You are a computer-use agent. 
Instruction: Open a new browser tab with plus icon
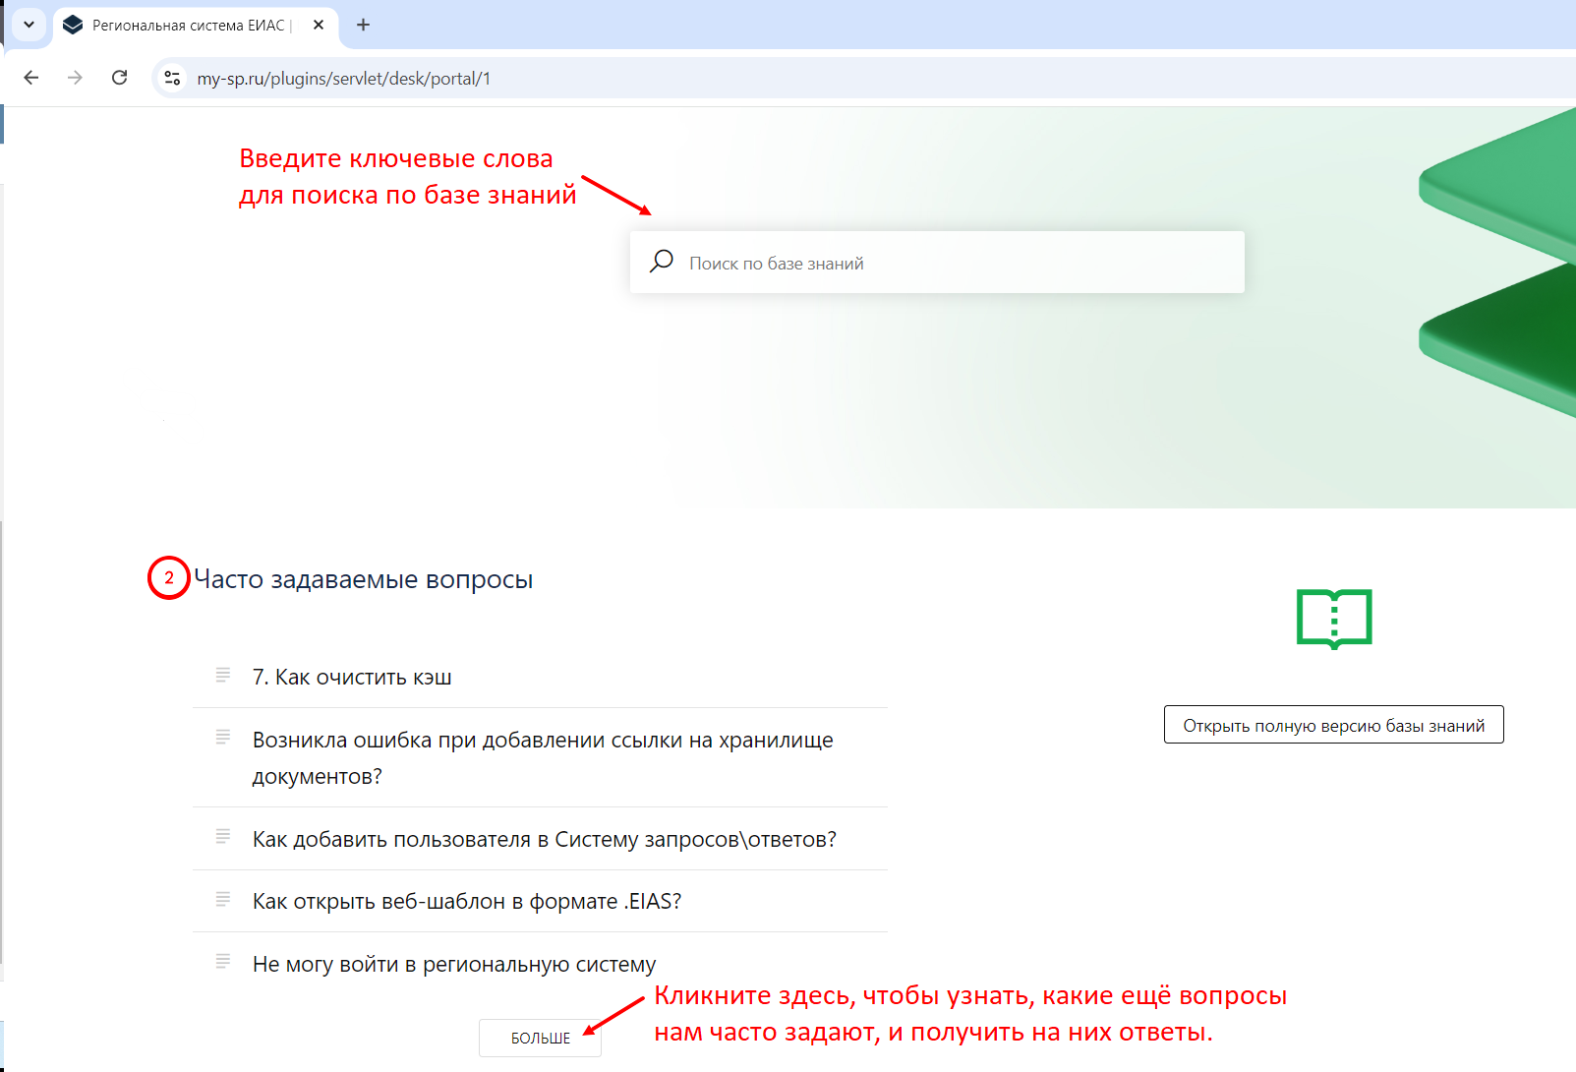(x=364, y=25)
